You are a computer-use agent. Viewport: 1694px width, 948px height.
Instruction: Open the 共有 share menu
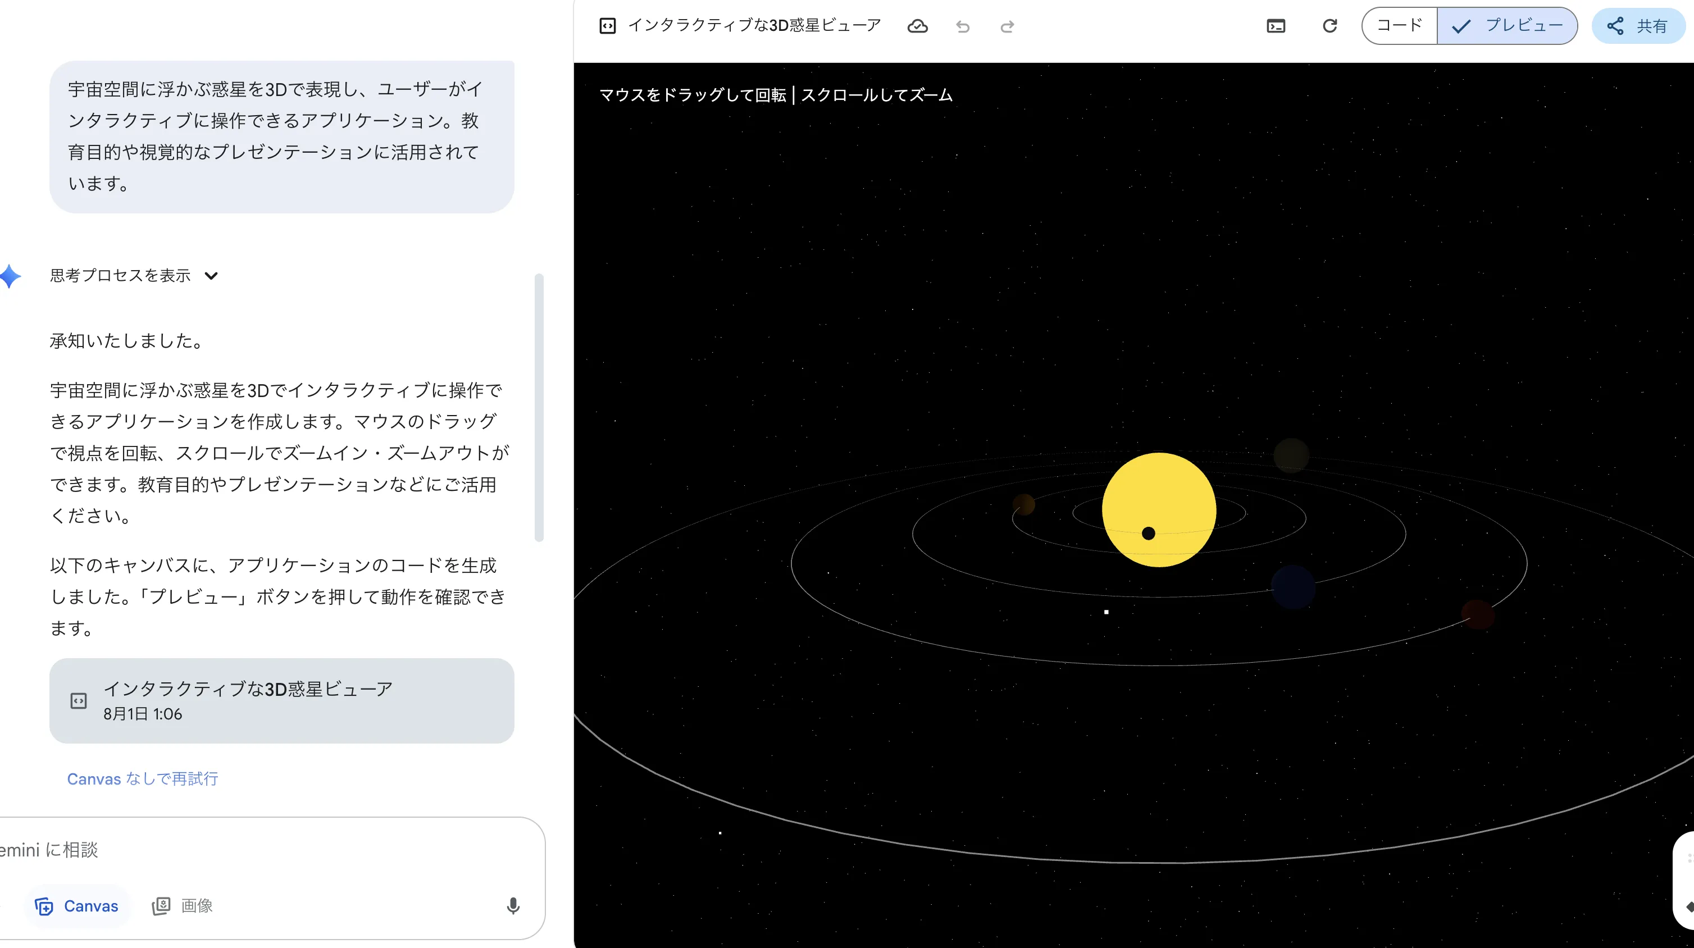click(x=1638, y=26)
